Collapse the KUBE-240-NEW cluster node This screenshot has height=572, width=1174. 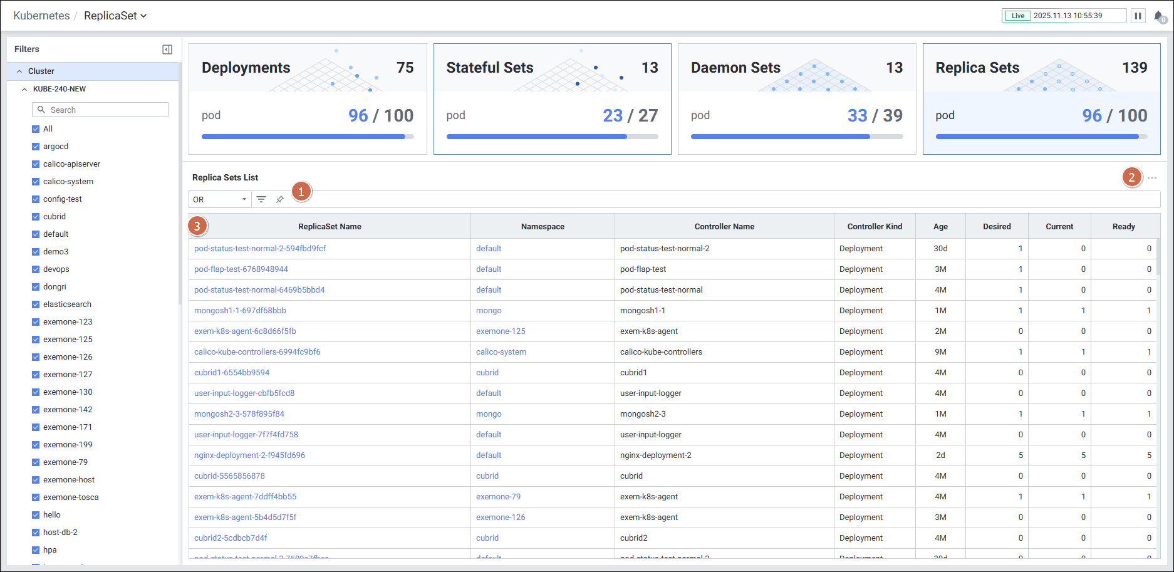[24, 89]
